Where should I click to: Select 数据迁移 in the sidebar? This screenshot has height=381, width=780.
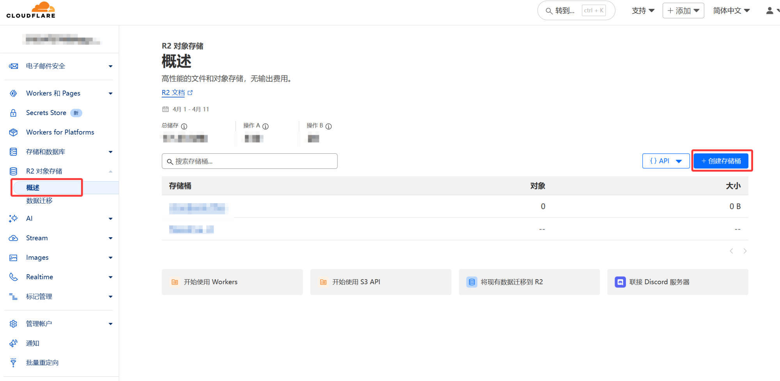click(39, 201)
